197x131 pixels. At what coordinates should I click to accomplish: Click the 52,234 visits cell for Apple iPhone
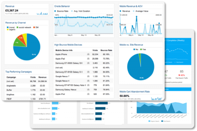[95, 54]
